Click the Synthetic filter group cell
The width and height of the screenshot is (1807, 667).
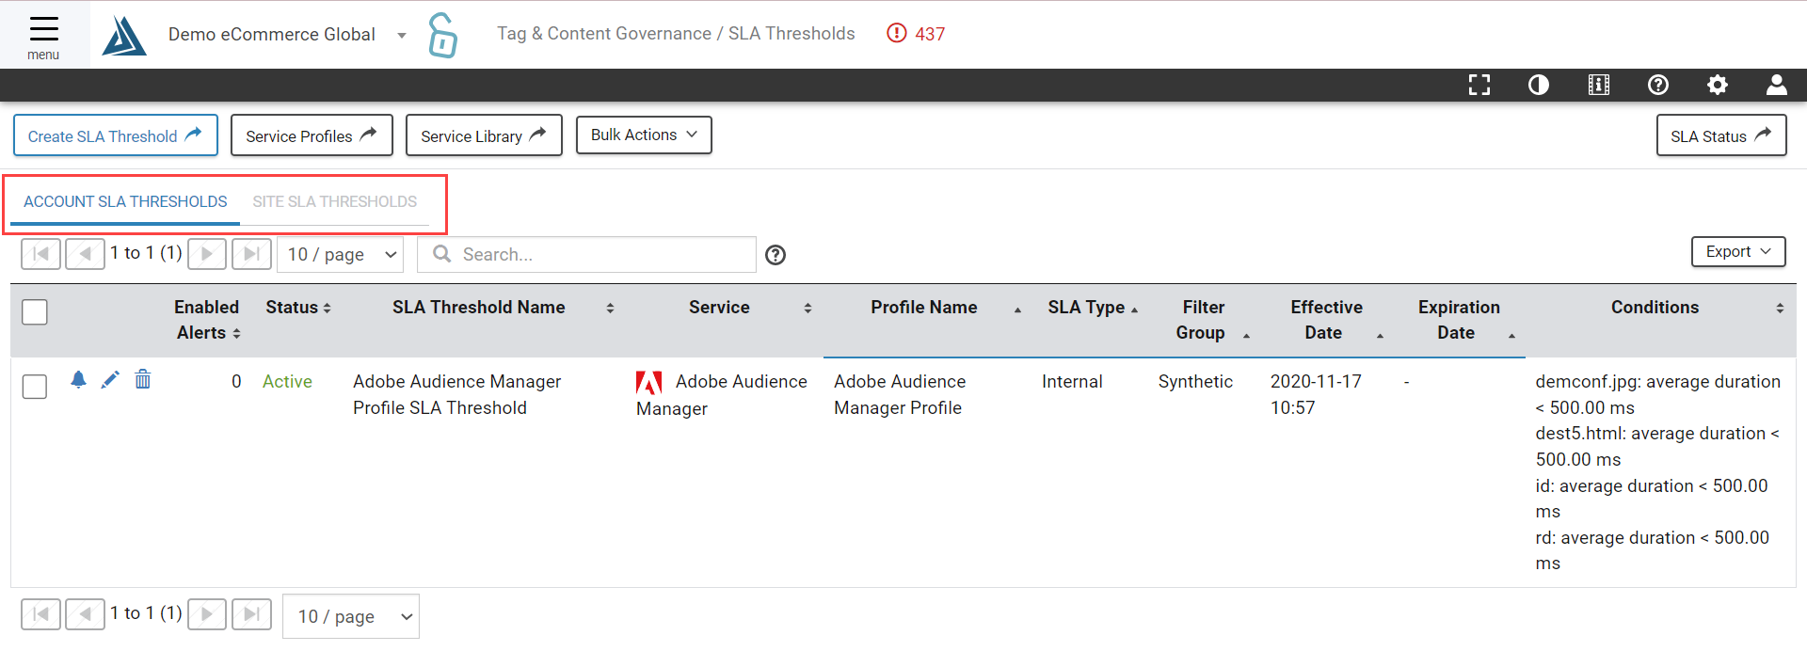click(1195, 381)
